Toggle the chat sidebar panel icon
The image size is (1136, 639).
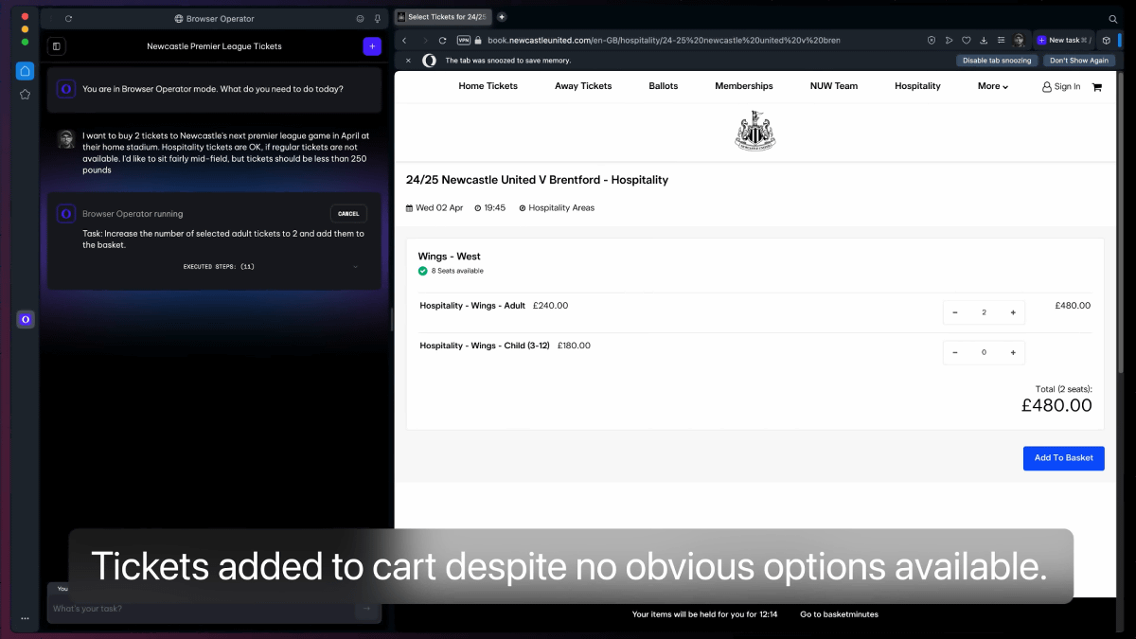coord(57,46)
